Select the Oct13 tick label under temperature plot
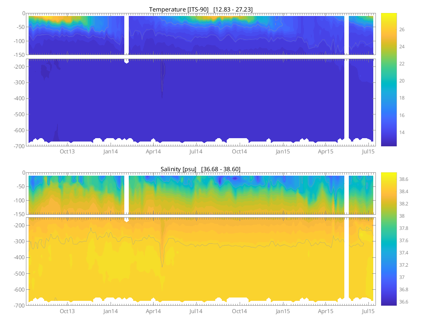433x325 pixels. 67,152
